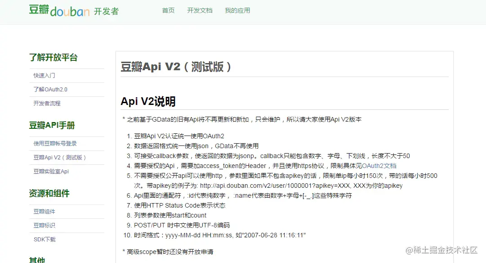Open 豆瓣实验室Api sidebar link
This screenshot has width=486, height=263.
(x=51, y=172)
